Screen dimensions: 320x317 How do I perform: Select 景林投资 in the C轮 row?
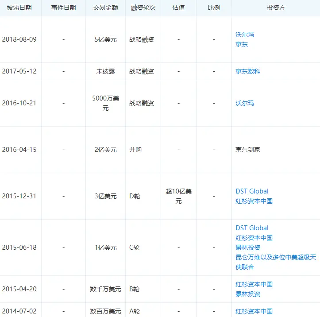tap(248, 247)
